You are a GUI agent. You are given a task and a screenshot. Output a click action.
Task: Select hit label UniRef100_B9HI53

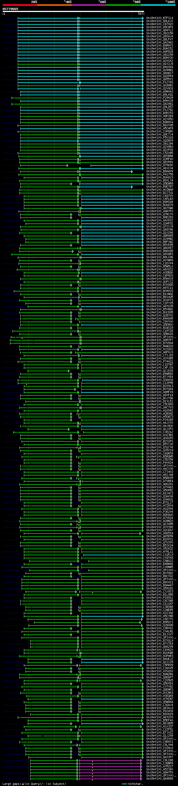(159, 113)
